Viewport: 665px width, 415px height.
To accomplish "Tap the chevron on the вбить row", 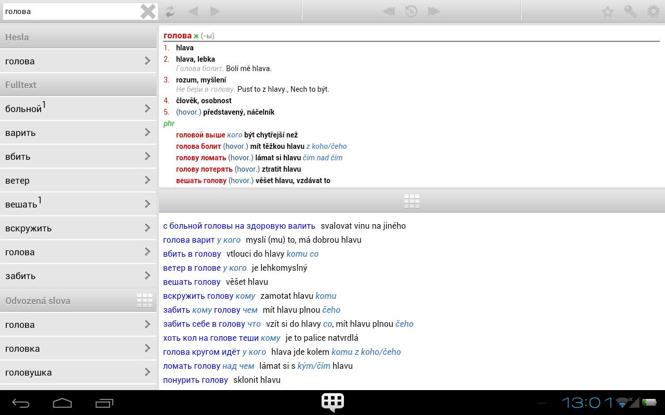I will (148, 156).
